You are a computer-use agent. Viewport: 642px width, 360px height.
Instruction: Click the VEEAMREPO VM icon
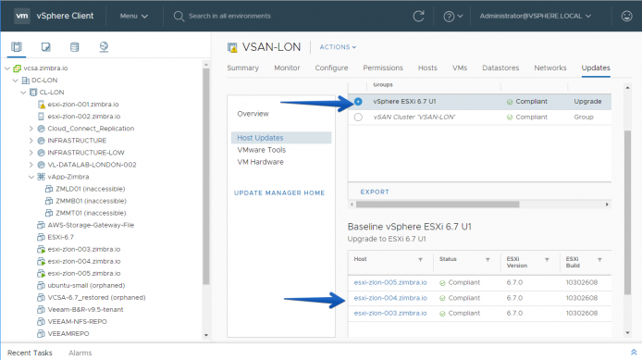click(x=41, y=333)
